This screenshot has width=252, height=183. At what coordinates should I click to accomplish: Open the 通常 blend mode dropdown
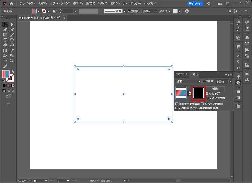[x=188, y=81]
